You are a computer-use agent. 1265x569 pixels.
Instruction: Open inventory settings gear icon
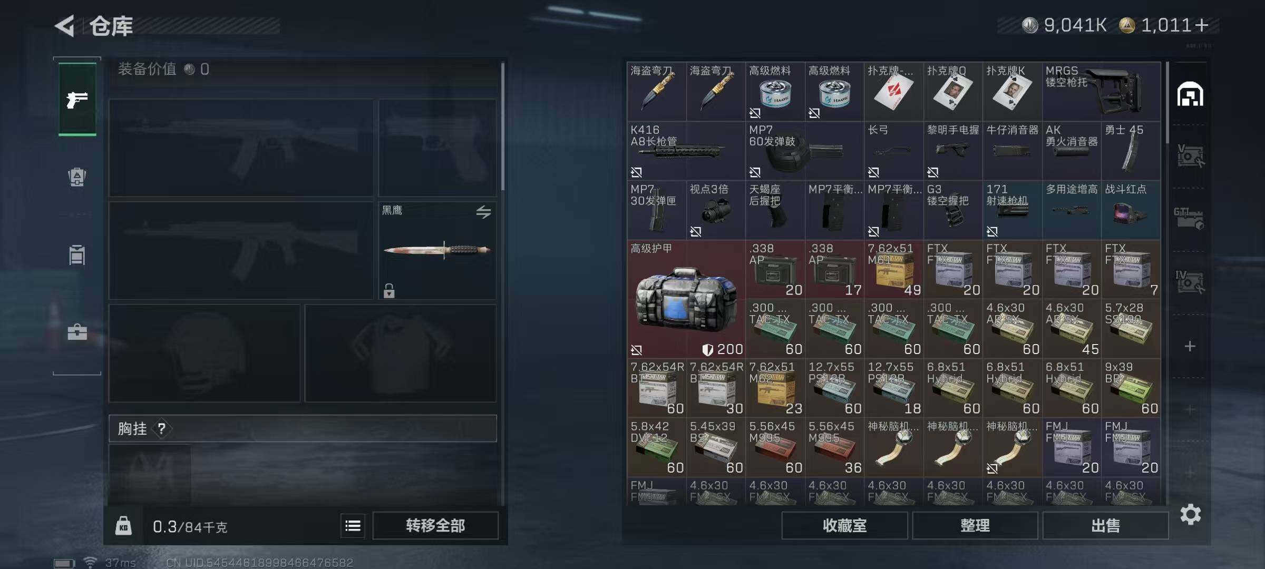coord(1190,514)
